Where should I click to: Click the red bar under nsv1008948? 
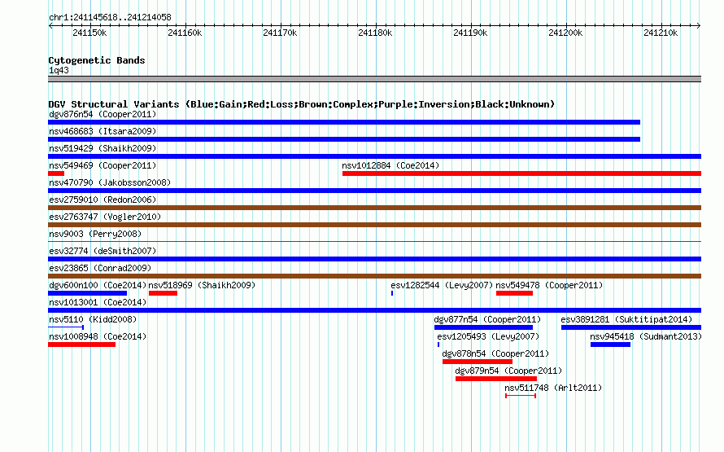(x=81, y=344)
